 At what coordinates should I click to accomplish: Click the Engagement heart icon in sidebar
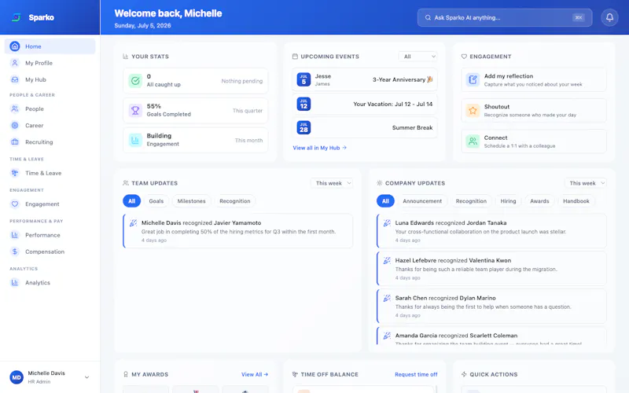pyautogui.click(x=15, y=204)
